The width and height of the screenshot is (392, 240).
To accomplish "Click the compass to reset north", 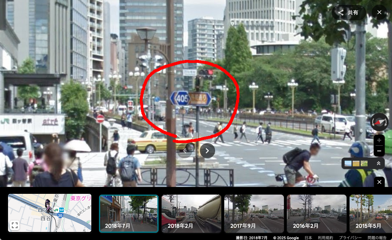I will click(x=379, y=122).
